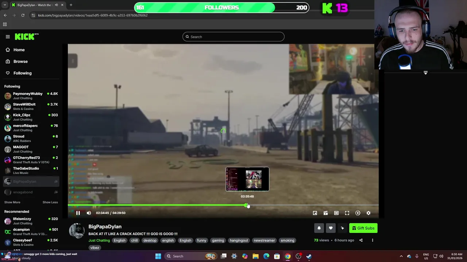Collapse following list with Show Less
Image resolution: width=467 pixels, height=262 pixels.
50,202
